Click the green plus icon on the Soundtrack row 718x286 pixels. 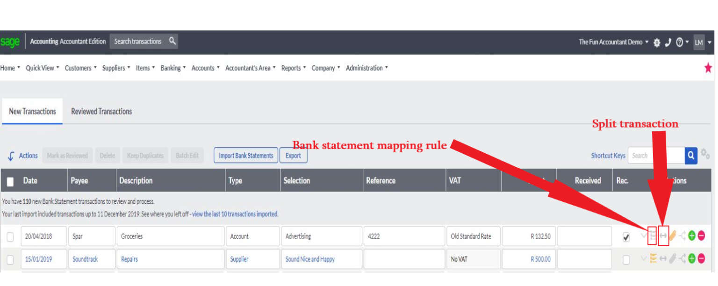click(x=692, y=258)
